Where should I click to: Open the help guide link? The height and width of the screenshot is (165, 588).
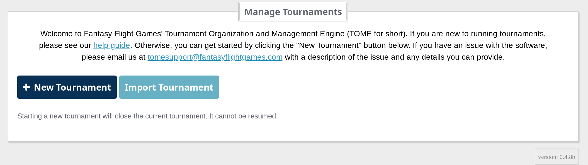click(111, 45)
